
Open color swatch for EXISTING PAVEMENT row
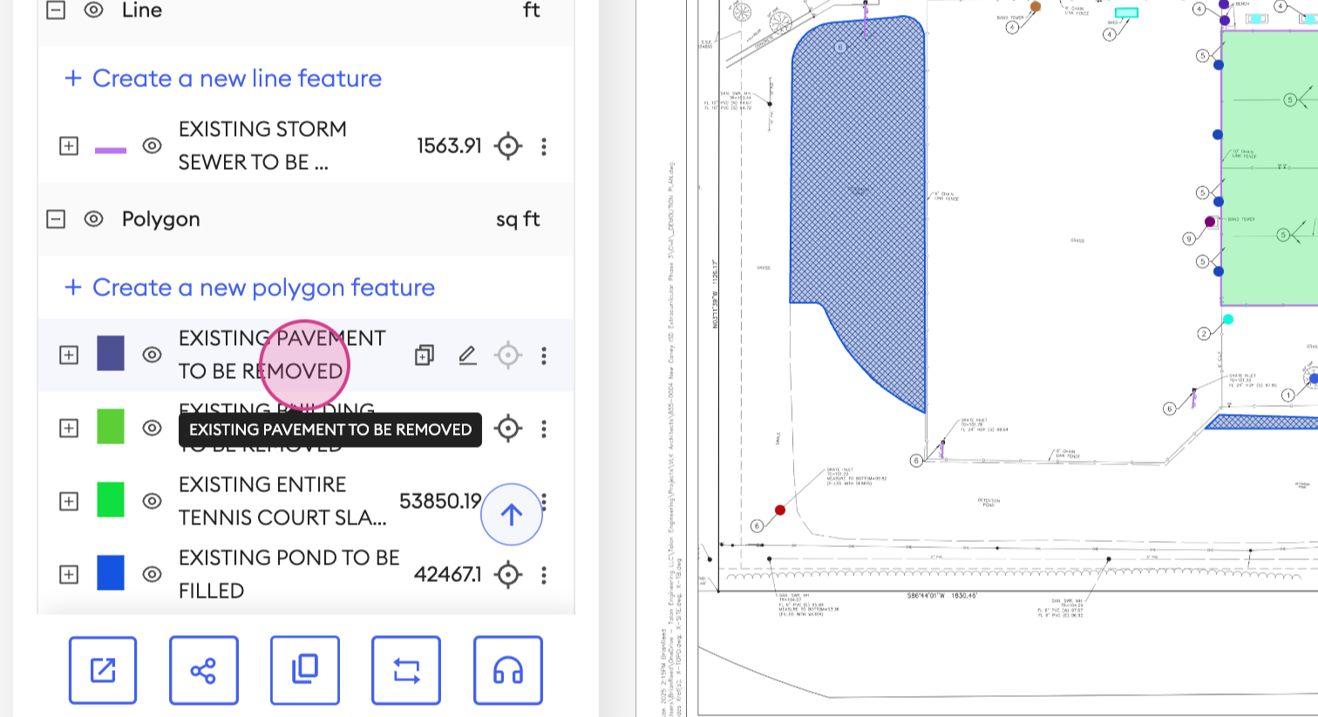tap(111, 354)
